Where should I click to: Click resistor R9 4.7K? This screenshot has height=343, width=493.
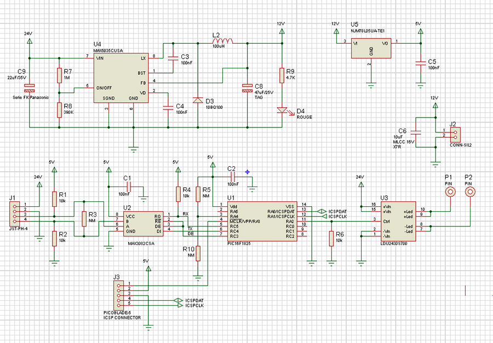[x=282, y=76]
